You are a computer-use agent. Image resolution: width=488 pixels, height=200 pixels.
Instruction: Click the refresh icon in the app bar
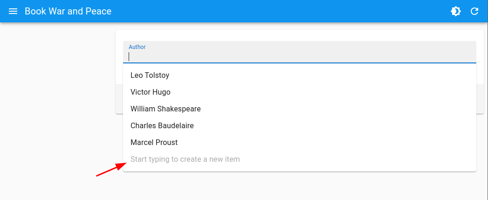point(474,11)
